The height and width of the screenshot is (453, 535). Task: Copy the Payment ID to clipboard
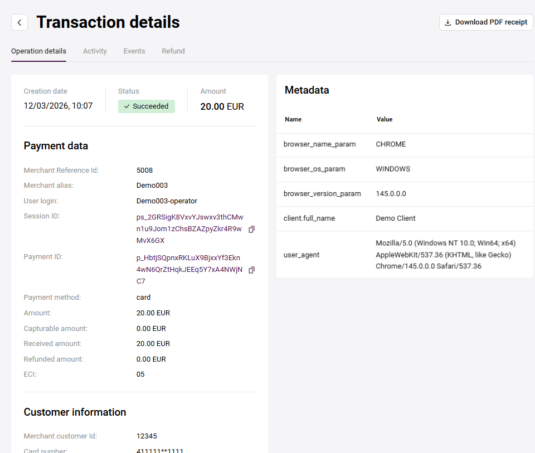click(x=251, y=270)
